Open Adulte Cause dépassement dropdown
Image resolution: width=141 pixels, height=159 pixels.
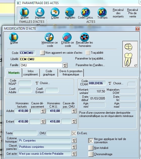[x=43, y=111]
